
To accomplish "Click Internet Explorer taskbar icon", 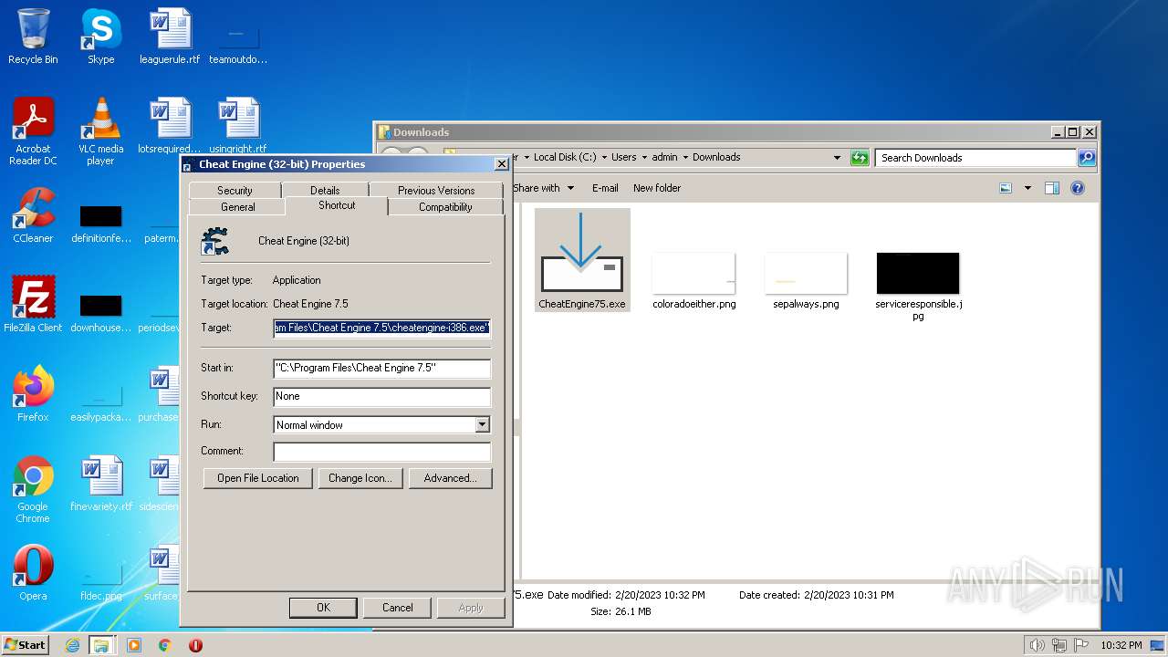I will [x=72, y=645].
